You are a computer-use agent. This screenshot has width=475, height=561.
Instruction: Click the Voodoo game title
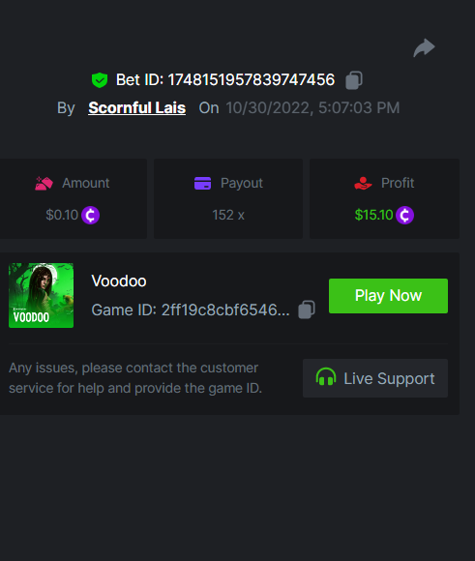pos(119,281)
